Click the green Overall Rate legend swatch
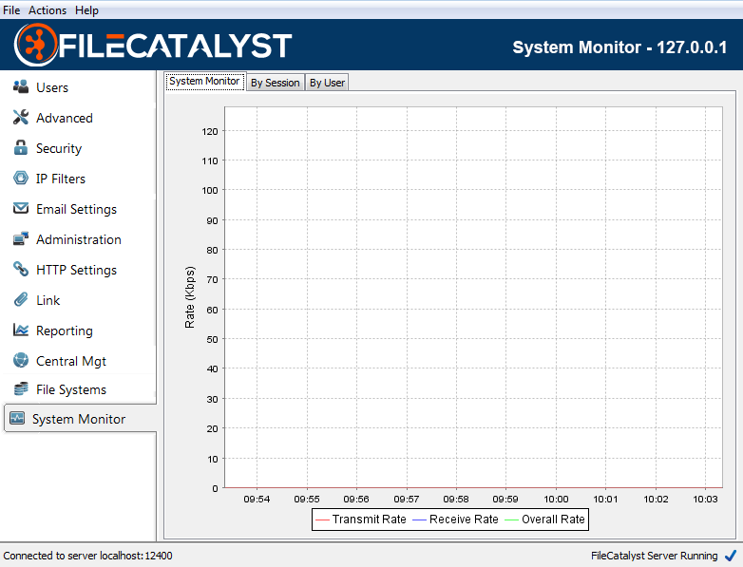This screenshot has width=743, height=567. (512, 520)
